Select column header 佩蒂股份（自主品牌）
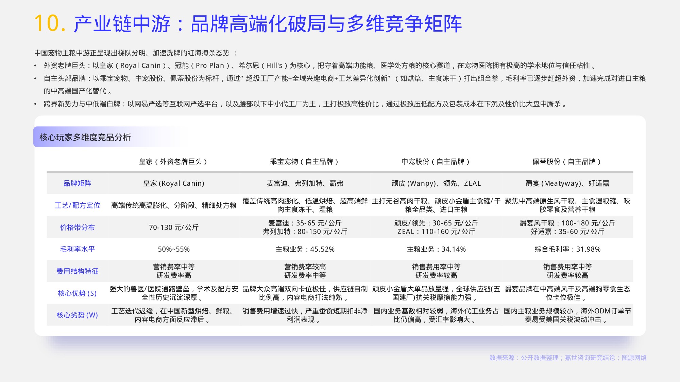This screenshot has height=382, width=680. [567, 162]
